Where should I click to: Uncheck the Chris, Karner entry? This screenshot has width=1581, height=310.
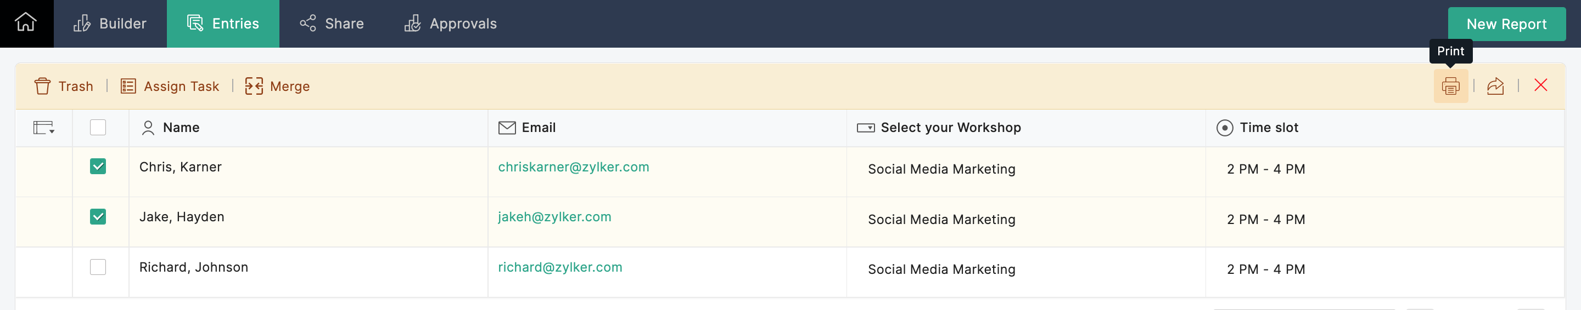point(98,167)
